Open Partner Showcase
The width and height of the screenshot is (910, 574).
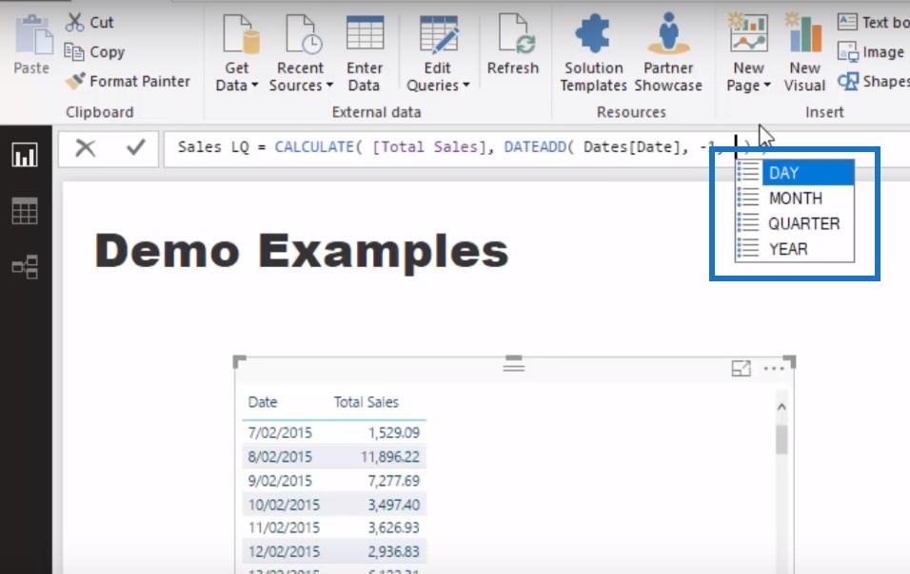(668, 53)
